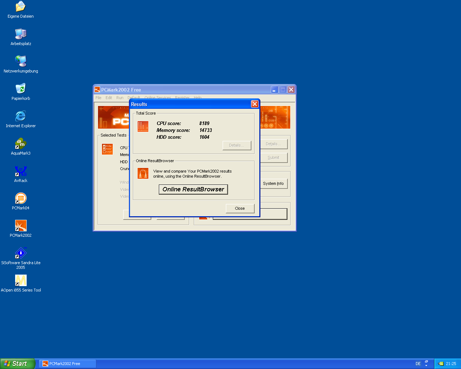Screen dimensions: 461x369
Task: Click the yellow tray icon beside the clock
Action: [441, 364]
